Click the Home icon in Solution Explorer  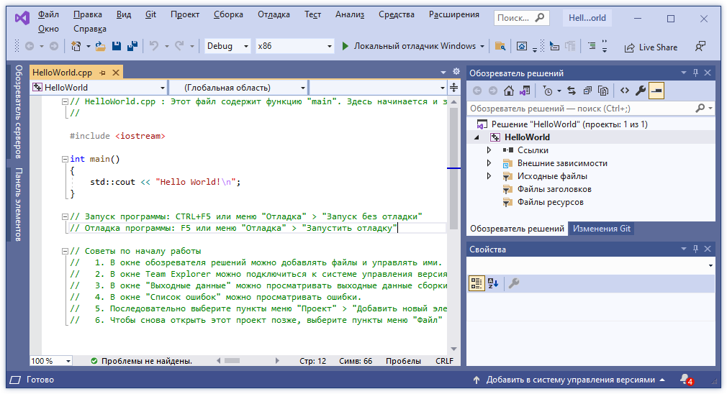point(509,91)
